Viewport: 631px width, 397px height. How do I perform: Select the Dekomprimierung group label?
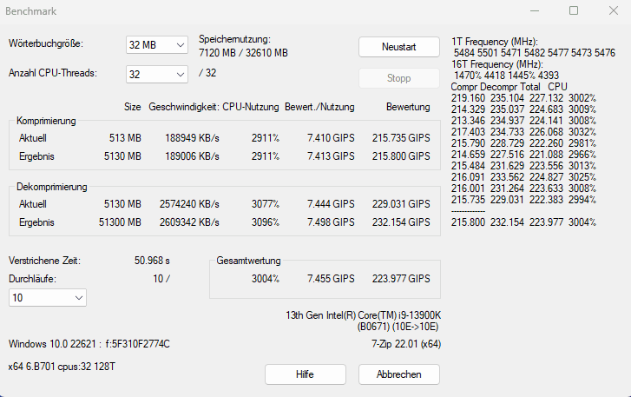[x=52, y=187]
